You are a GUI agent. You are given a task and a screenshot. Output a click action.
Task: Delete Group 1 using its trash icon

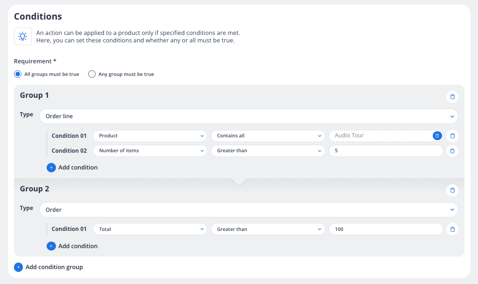coord(452,97)
